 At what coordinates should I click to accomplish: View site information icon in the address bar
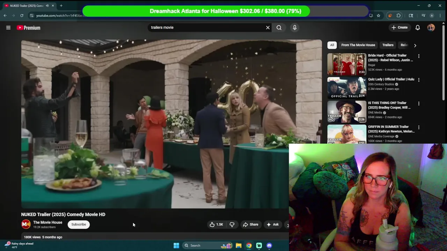[31, 16]
